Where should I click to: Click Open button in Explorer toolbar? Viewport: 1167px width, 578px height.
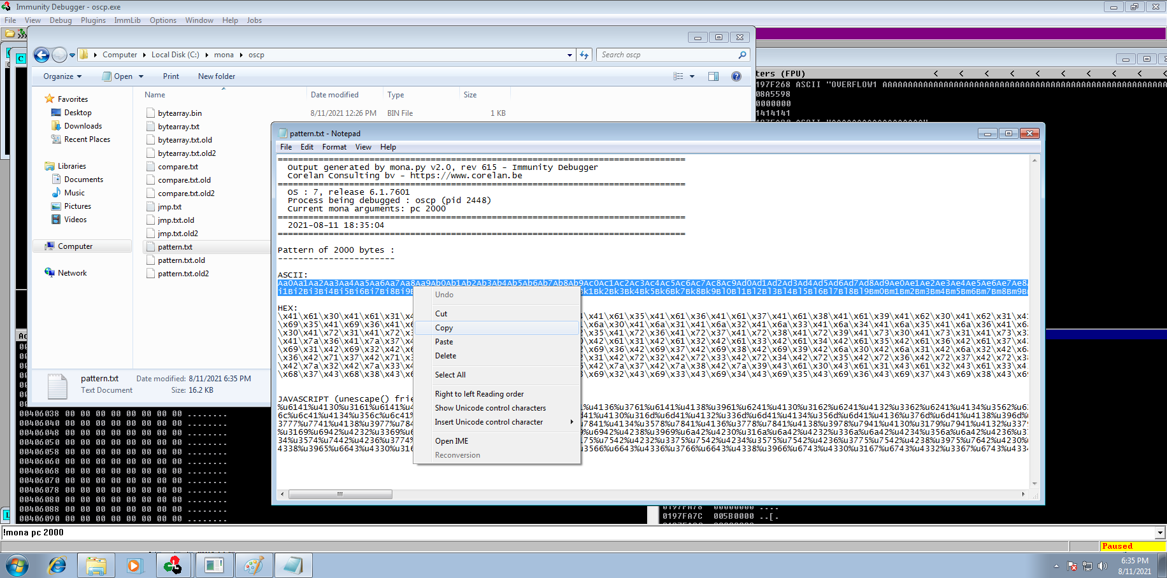point(118,76)
